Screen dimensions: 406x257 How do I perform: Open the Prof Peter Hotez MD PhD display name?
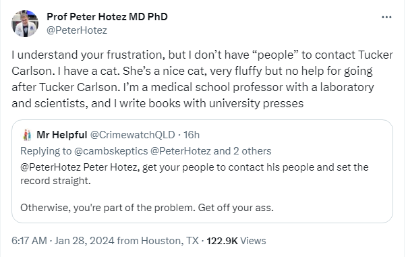tap(107, 17)
